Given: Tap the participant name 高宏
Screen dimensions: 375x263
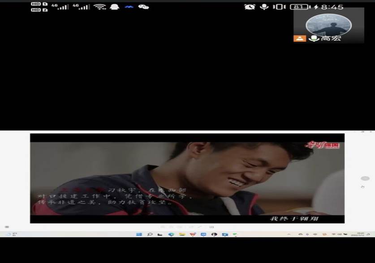Looking at the screenshot, I should (x=331, y=38).
